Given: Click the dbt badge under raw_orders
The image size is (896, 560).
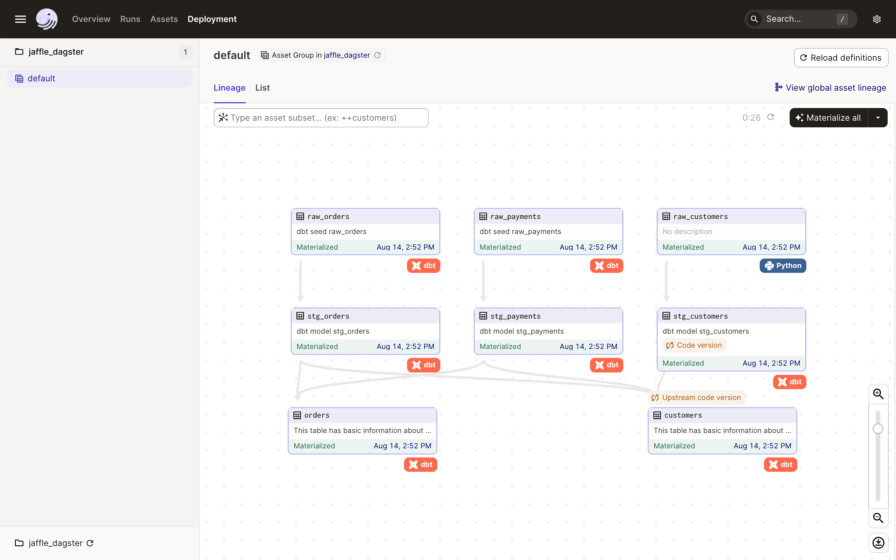Looking at the screenshot, I should pyautogui.click(x=423, y=265).
